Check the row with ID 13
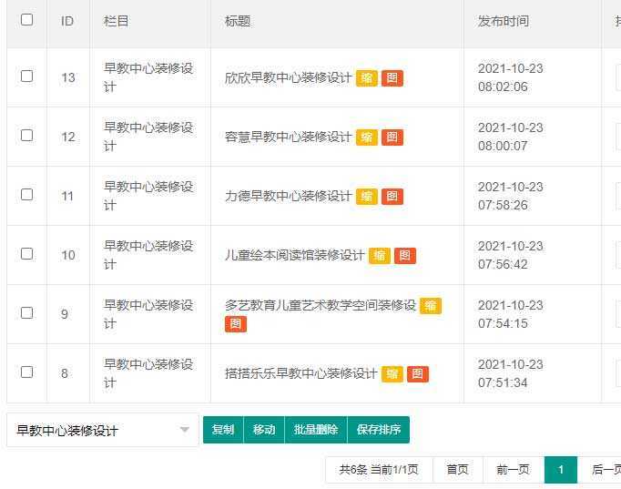The image size is (621, 489). pyautogui.click(x=26, y=76)
